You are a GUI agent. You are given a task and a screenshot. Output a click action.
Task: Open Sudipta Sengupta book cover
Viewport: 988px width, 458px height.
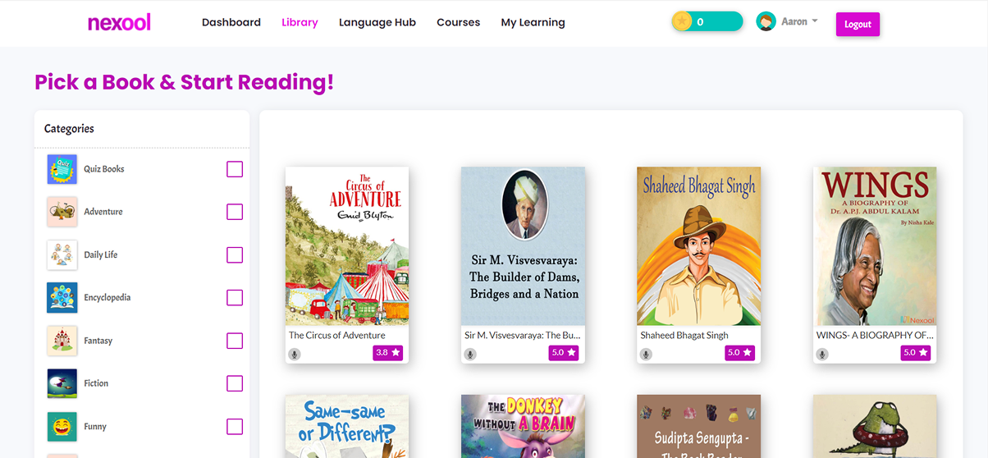699,426
